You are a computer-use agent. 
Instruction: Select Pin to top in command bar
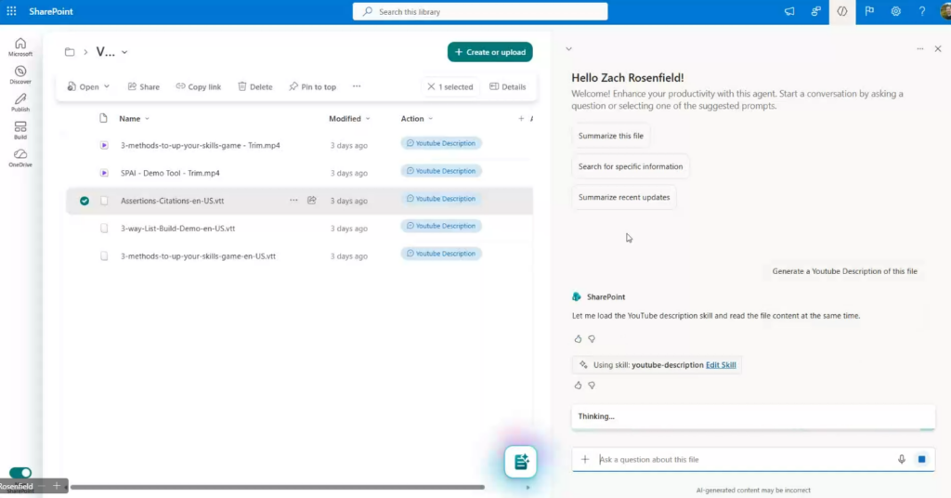[312, 87]
